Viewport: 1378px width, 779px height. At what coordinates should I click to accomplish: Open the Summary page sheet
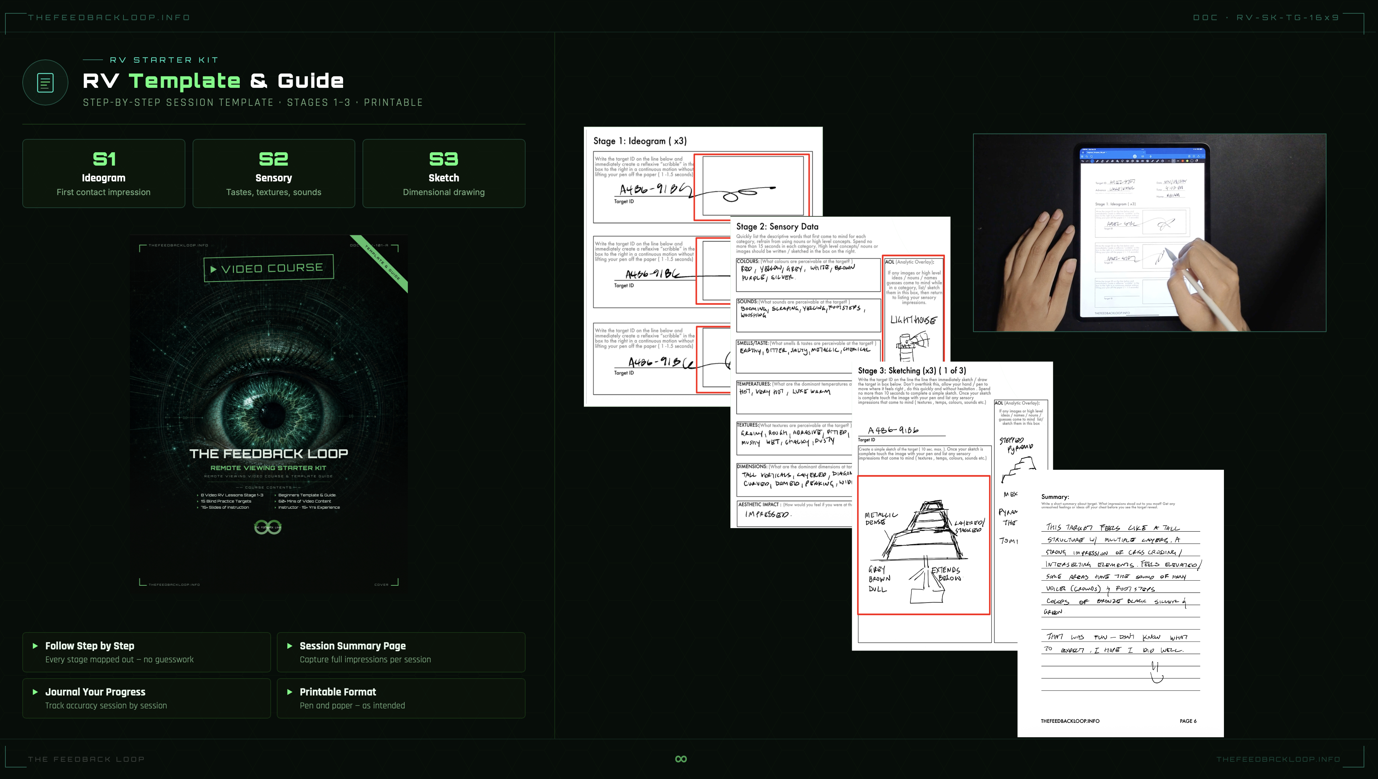coord(1121,604)
